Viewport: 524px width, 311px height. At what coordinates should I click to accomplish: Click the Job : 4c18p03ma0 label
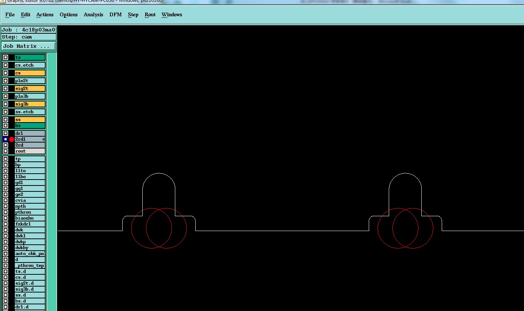[29, 30]
